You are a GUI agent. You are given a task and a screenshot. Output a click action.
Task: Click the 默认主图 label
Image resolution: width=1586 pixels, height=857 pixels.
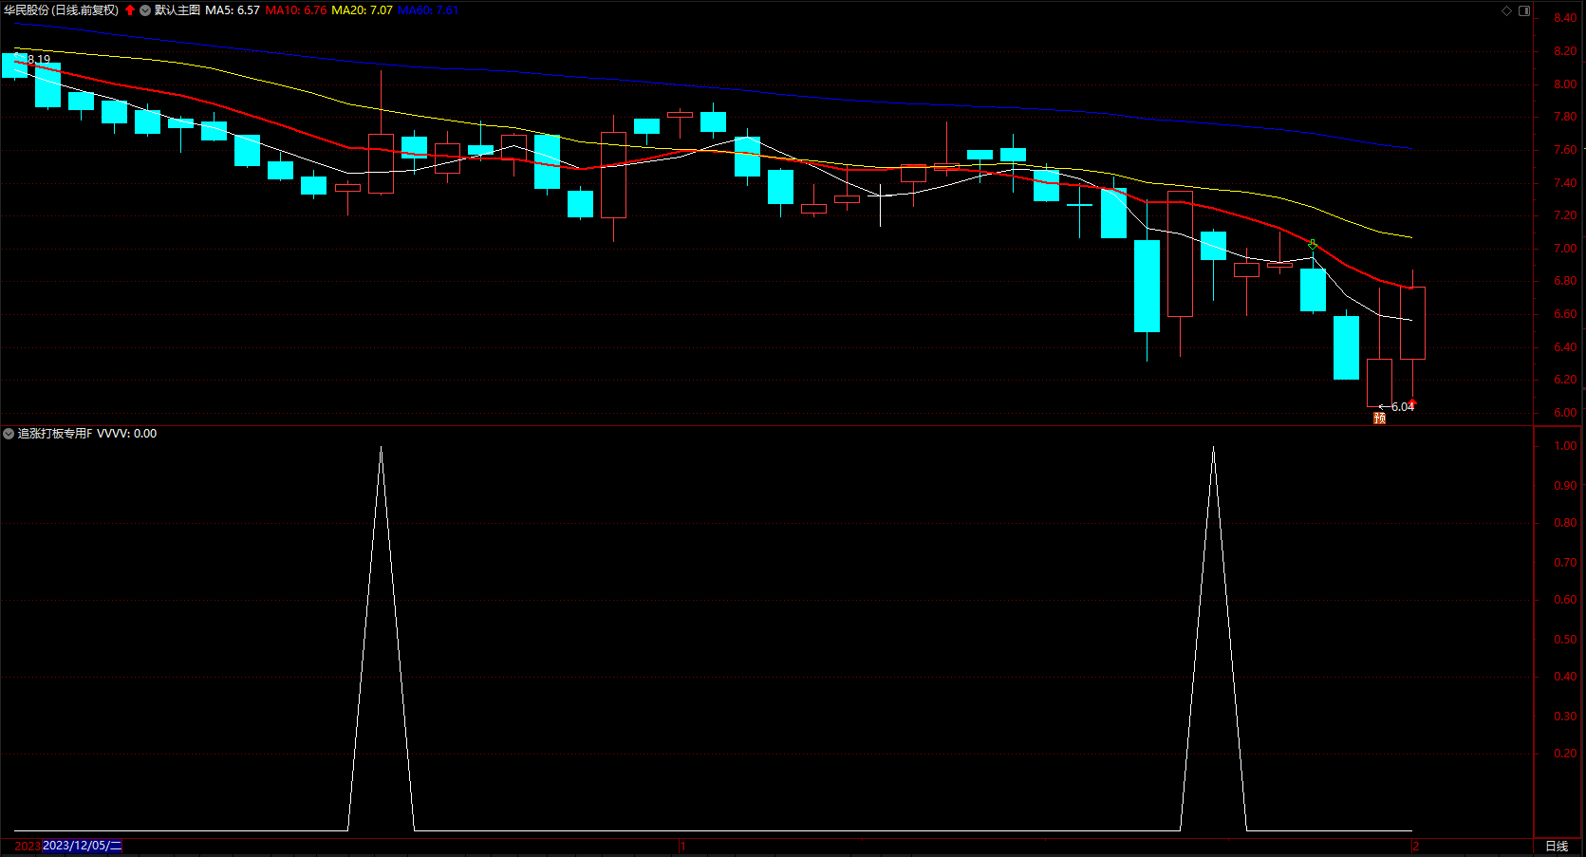[177, 10]
